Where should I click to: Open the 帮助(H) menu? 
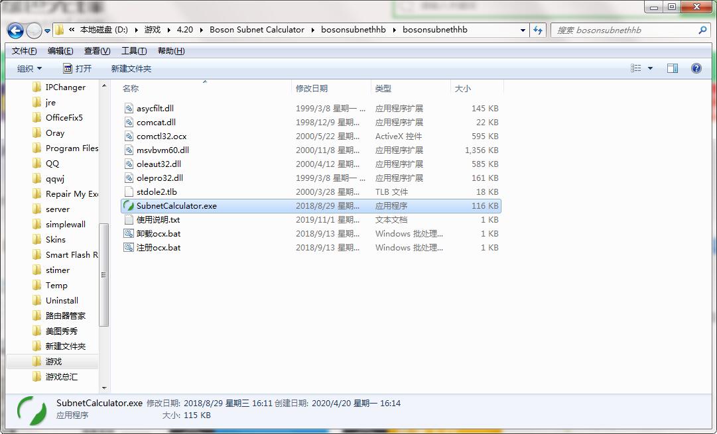[171, 51]
